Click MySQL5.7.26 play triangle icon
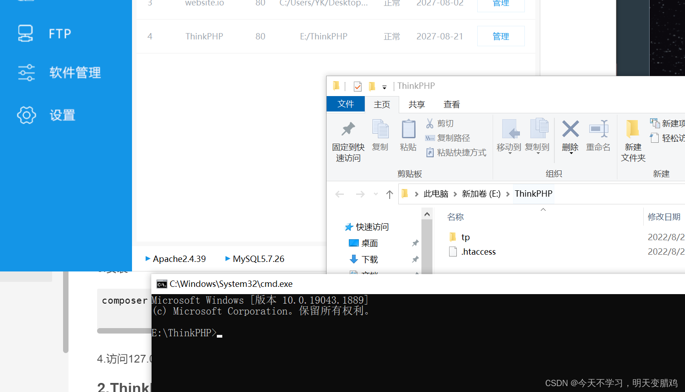 click(228, 259)
